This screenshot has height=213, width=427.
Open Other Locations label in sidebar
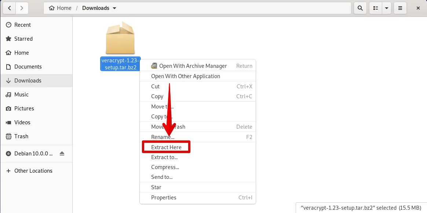(x=33, y=171)
